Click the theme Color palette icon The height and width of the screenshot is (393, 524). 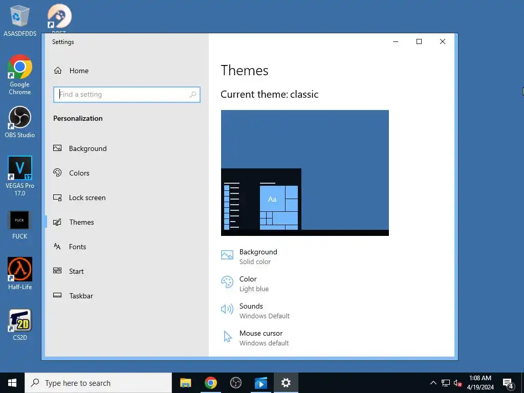[x=227, y=282]
